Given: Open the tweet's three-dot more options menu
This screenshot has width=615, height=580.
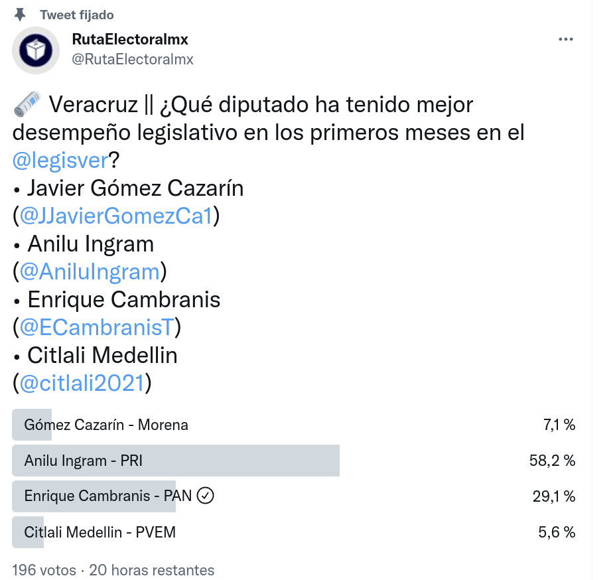Looking at the screenshot, I should pos(565,40).
